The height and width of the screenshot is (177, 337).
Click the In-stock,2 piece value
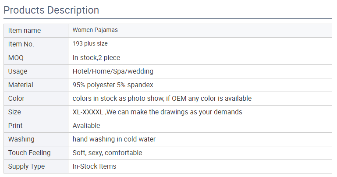pyautogui.click(x=96, y=58)
